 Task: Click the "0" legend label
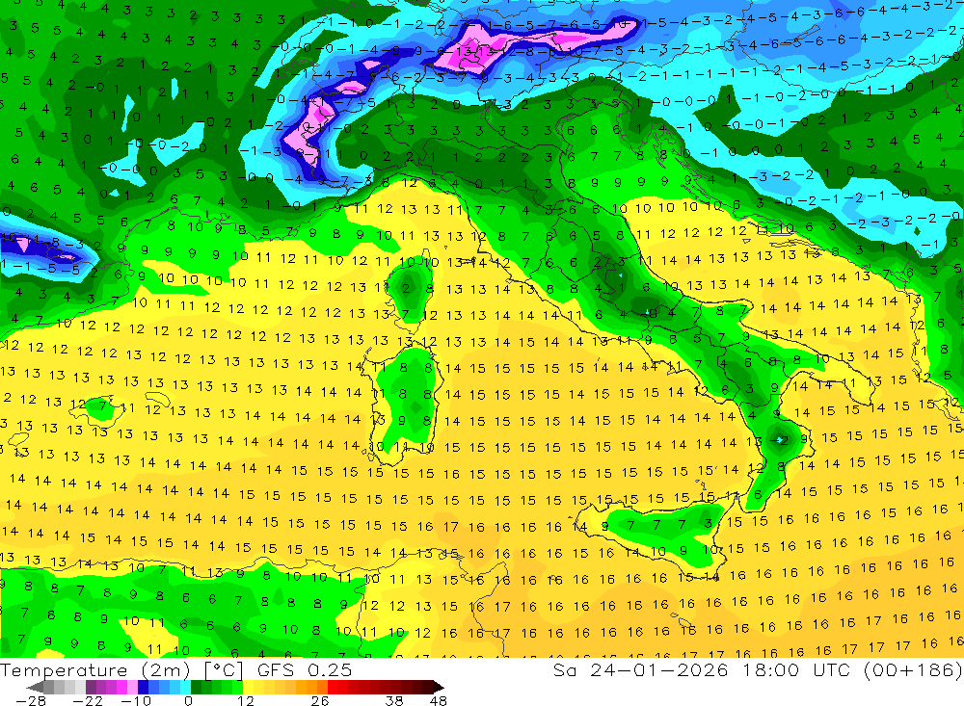(188, 700)
